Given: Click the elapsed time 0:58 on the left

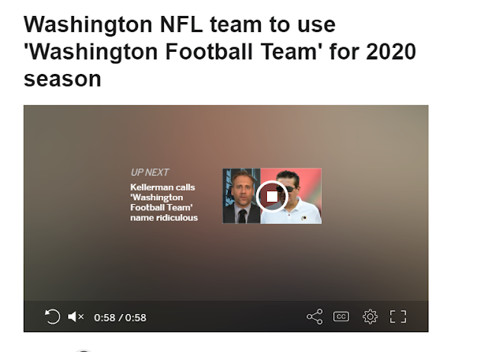Looking at the screenshot, I should 104,318.
